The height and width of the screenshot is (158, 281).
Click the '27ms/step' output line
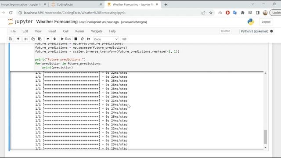click(81, 109)
